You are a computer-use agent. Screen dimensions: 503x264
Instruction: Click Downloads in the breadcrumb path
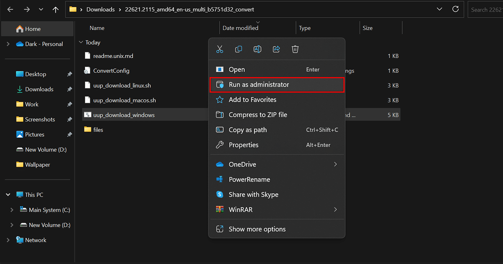coord(100,9)
